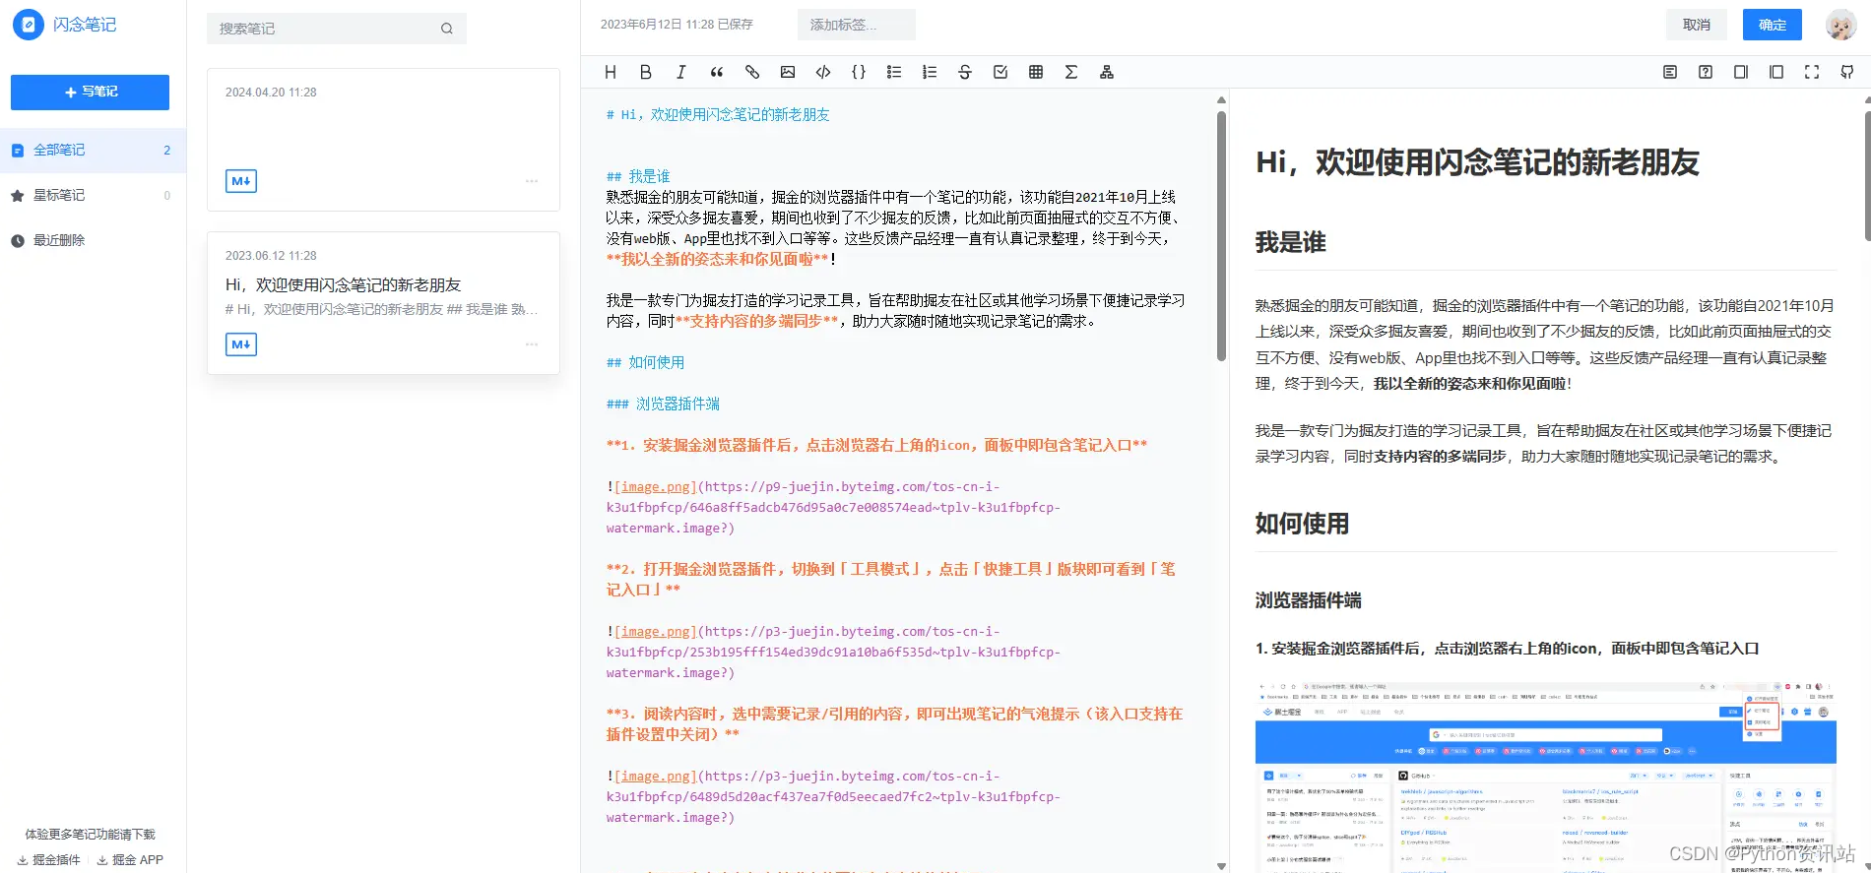Viewport: 1871px width, 873px height.
Task: Open the more options dots on the 2023.06.12 note
Action: pos(532,344)
